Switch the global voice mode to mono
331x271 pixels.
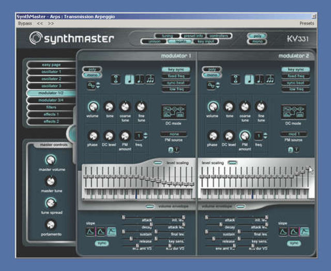point(257,41)
